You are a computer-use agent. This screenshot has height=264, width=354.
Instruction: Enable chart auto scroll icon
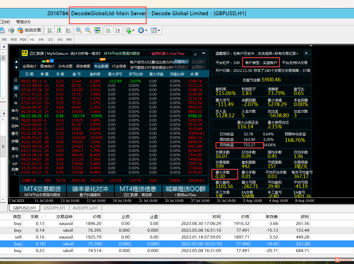(x=109, y=30)
